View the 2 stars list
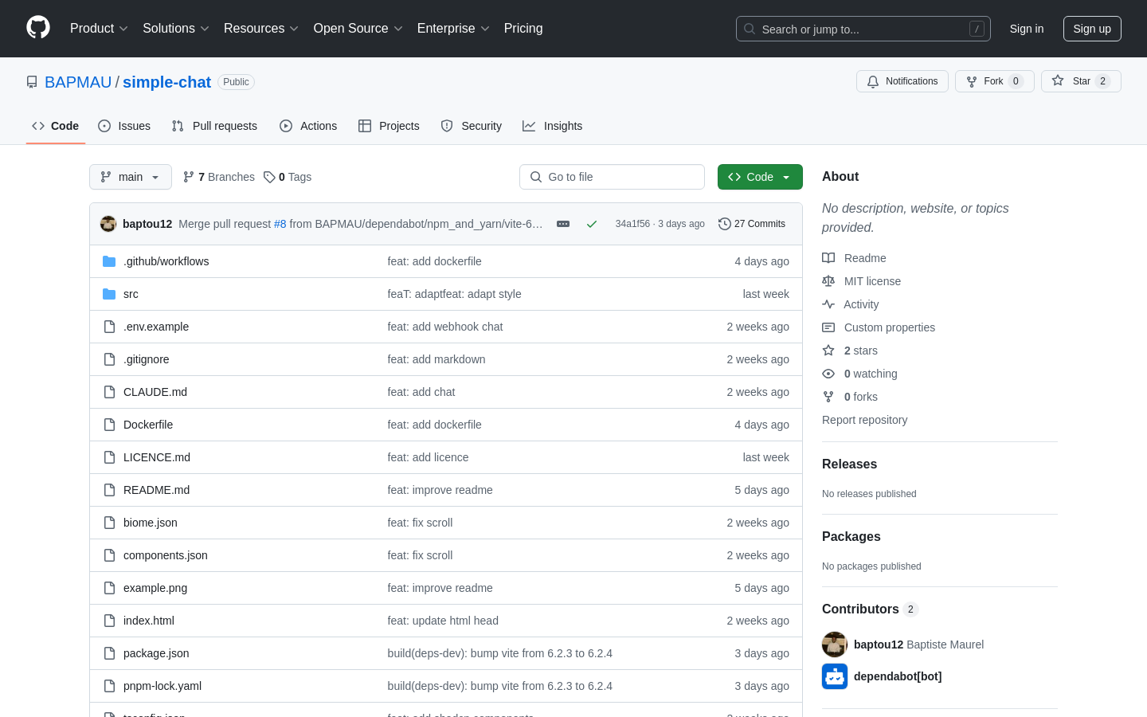The height and width of the screenshot is (717, 1147). point(850,351)
